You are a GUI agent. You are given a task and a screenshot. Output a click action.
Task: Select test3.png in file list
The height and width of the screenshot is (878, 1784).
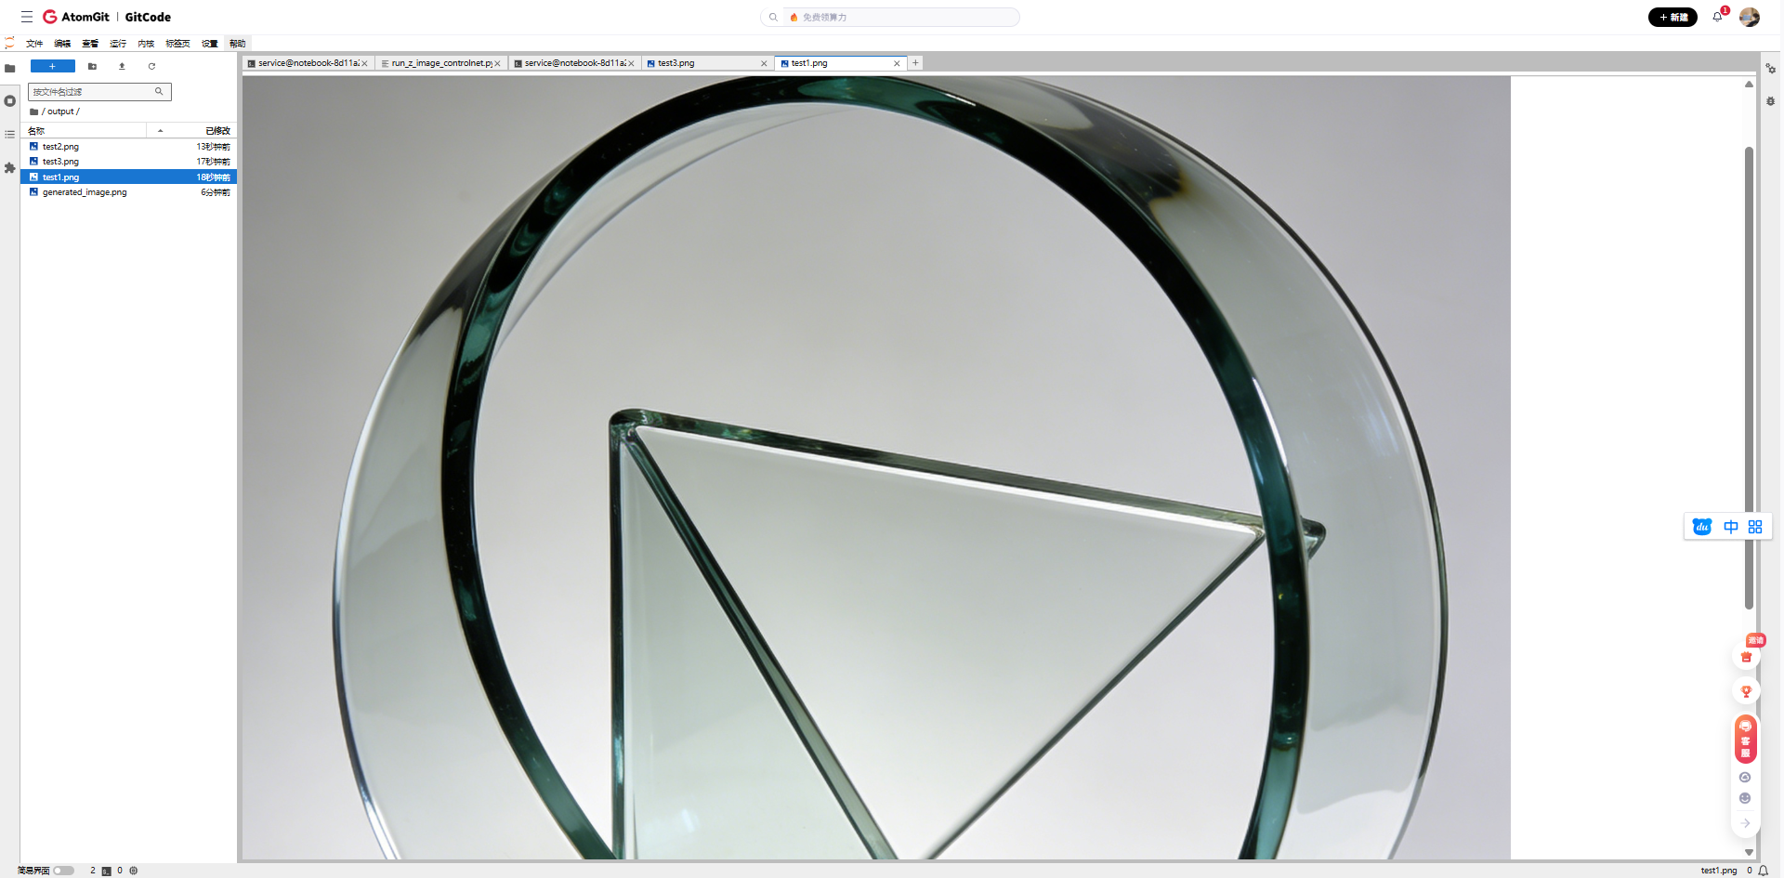coord(129,162)
